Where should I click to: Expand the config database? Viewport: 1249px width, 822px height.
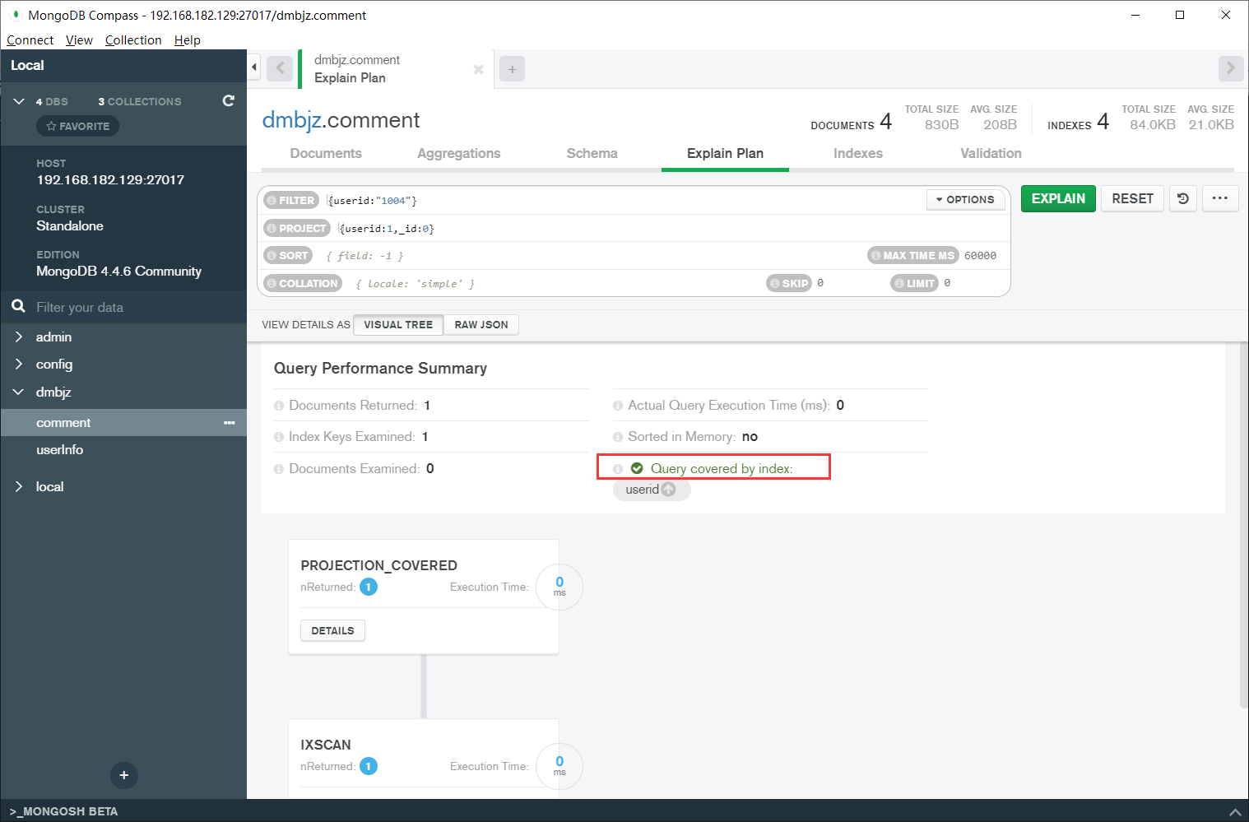tap(19, 364)
